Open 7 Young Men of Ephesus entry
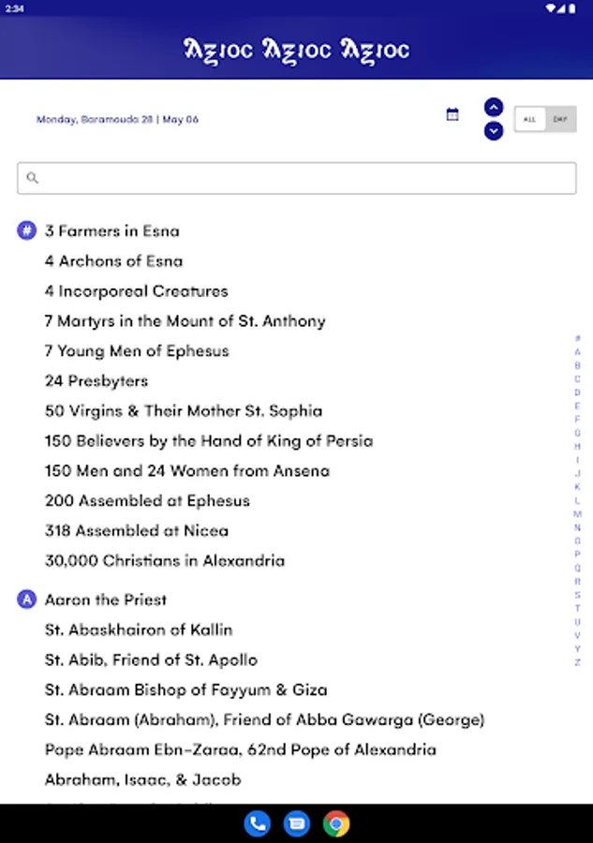The height and width of the screenshot is (843, 593). tap(134, 350)
